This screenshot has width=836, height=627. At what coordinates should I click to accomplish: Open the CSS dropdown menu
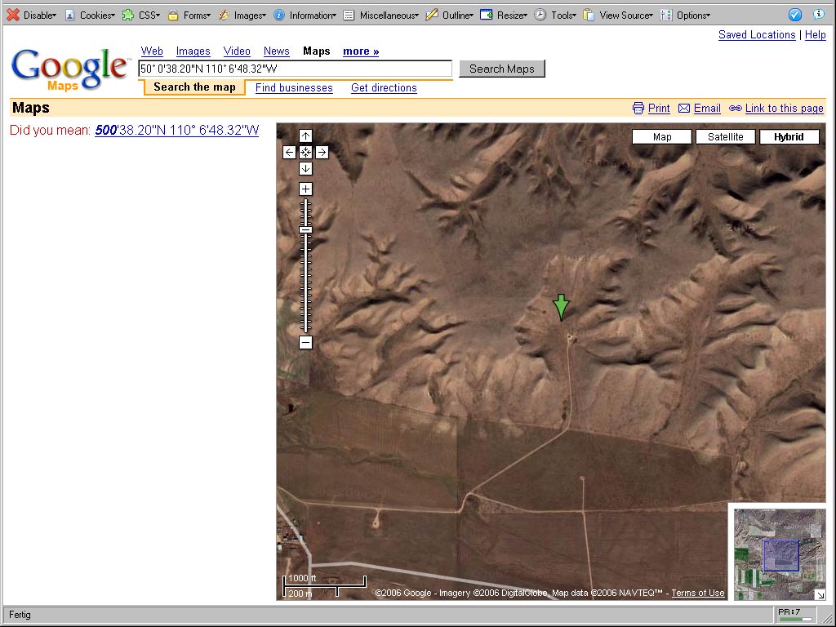click(x=141, y=15)
